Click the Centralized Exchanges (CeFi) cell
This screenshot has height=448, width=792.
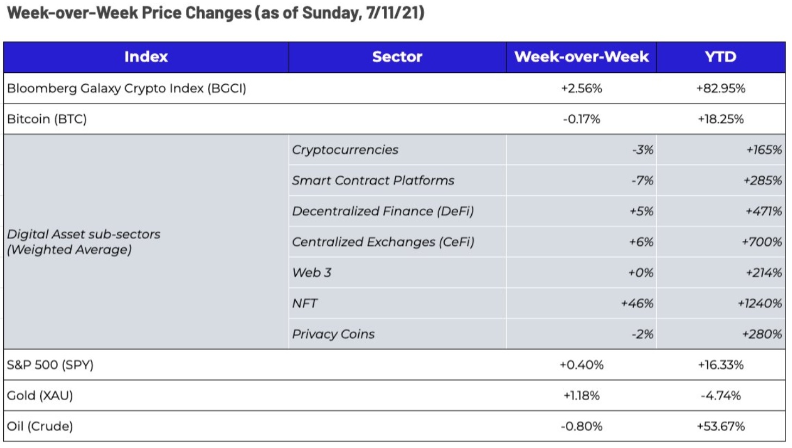pyautogui.click(x=383, y=242)
